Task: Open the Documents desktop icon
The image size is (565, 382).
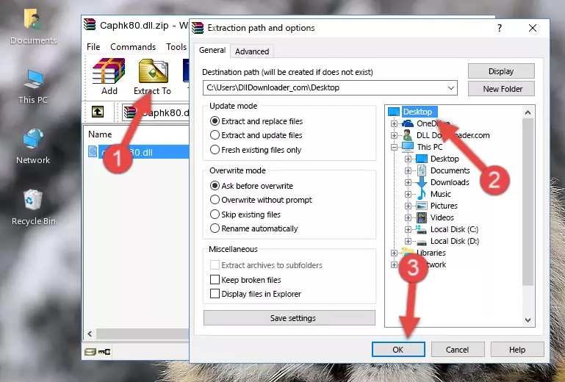Action: [x=33, y=18]
